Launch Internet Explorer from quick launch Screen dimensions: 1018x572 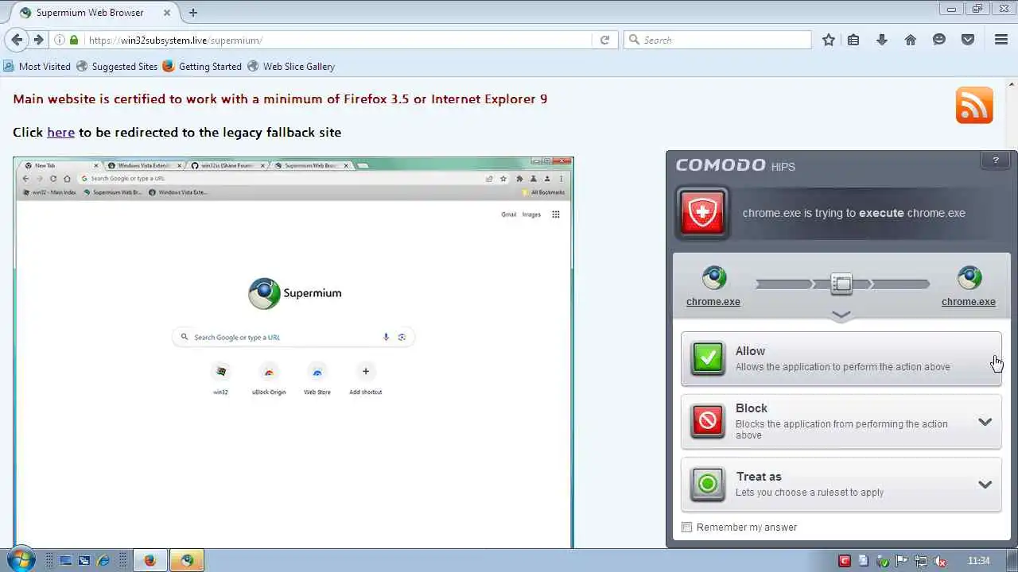[103, 561]
